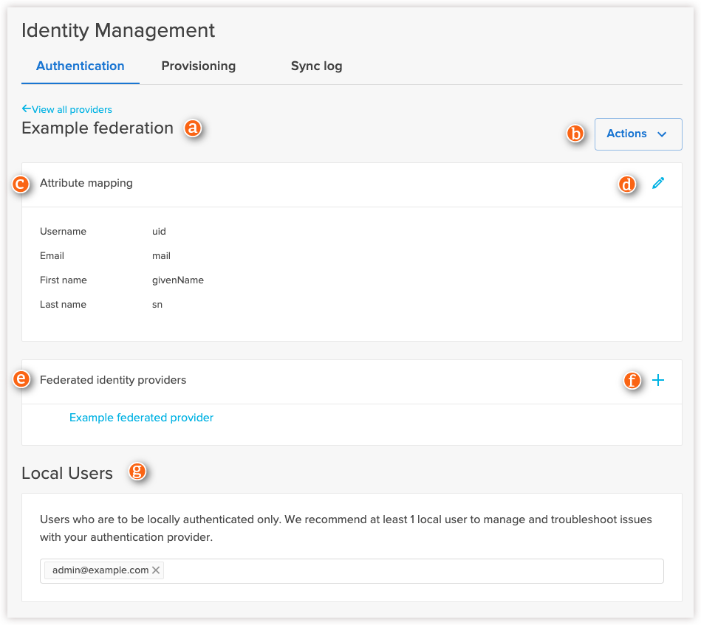Open the Example federated provider link
This screenshot has width=701, height=625.
(141, 418)
